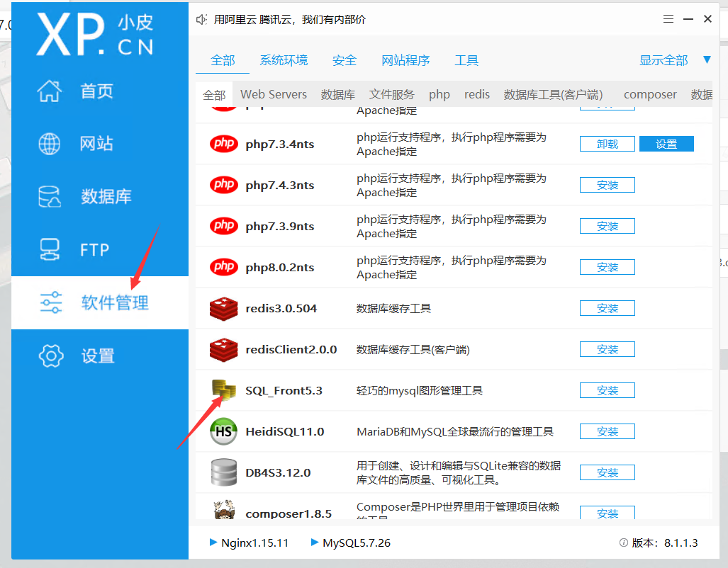Click the Nginx1.15.11 status text
The height and width of the screenshot is (568, 728).
(254, 543)
